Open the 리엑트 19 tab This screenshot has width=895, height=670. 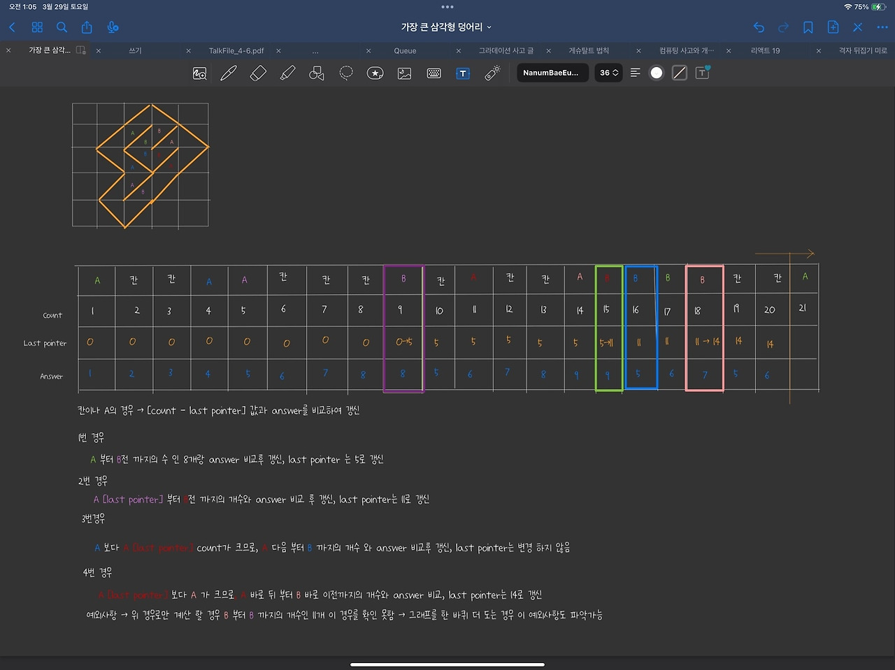click(x=765, y=50)
